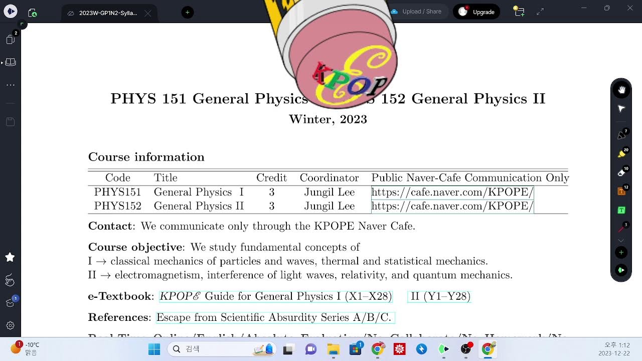Open the weather widget showing -10°C

25,348
